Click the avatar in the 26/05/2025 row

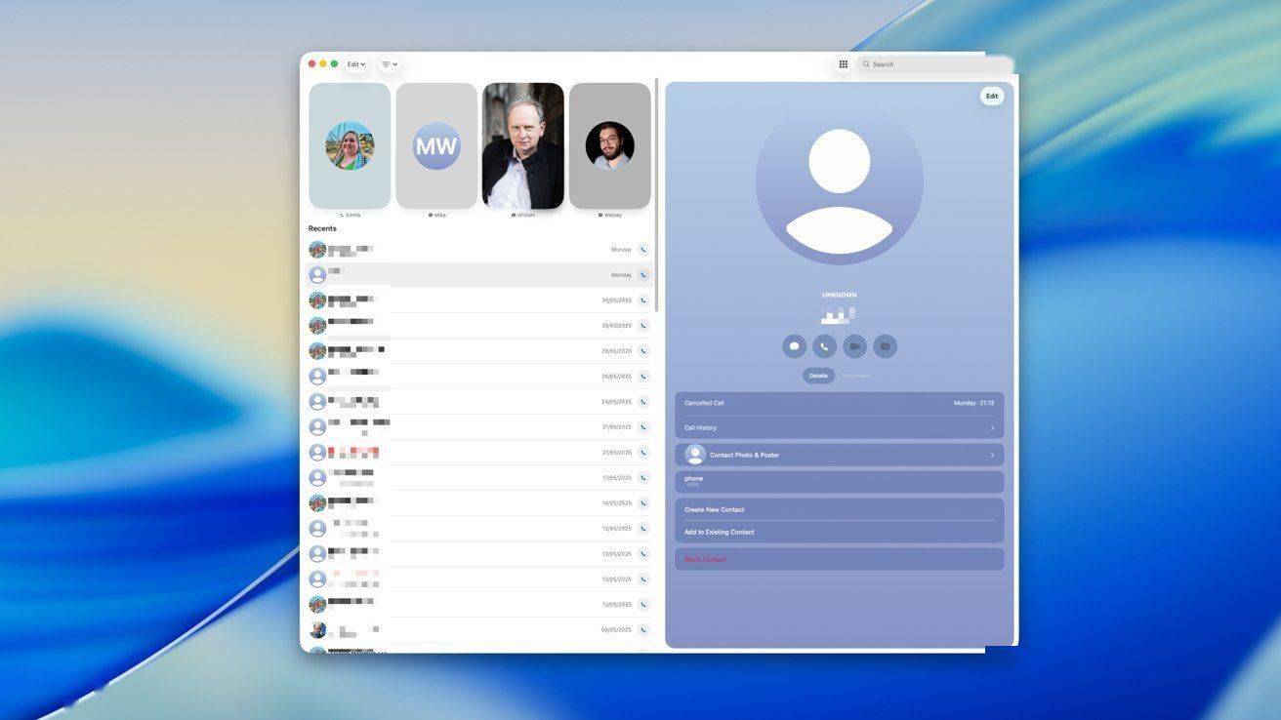pos(317,377)
